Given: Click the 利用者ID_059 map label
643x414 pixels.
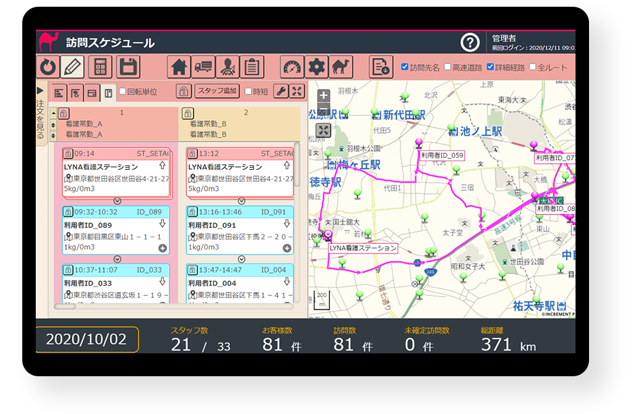Looking at the screenshot, I should (x=442, y=155).
